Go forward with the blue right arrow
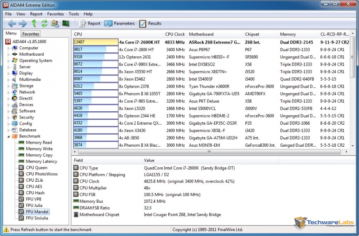 22,23
